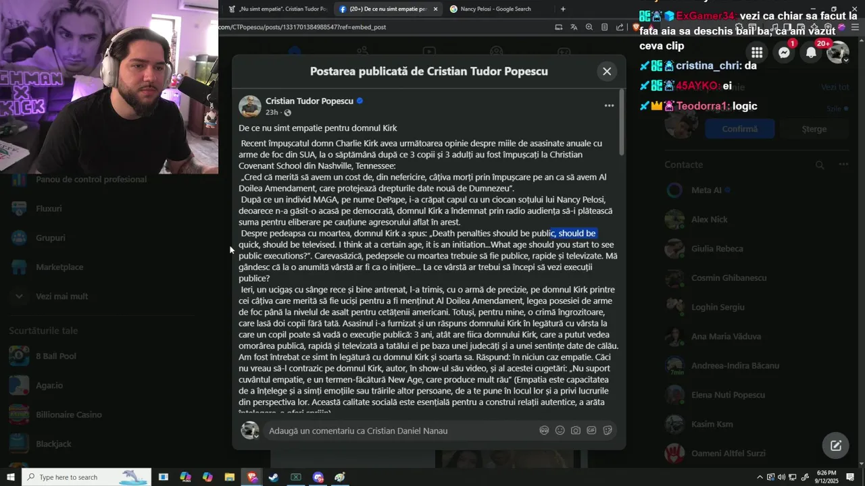The width and height of the screenshot is (865, 486).
Task: Open Steam from the taskbar
Action: click(274, 477)
